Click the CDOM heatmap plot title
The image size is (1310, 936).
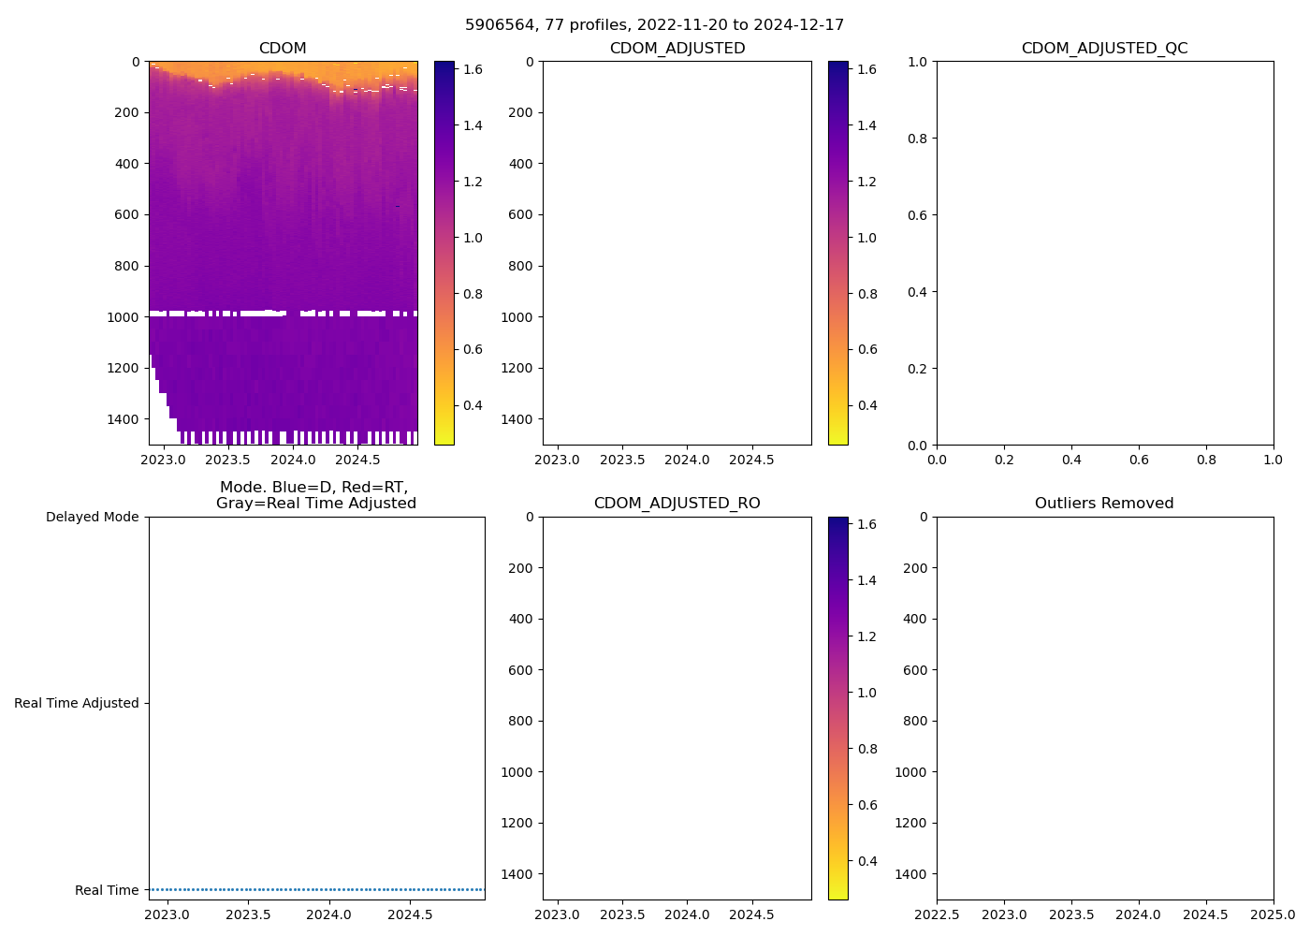[x=283, y=49]
